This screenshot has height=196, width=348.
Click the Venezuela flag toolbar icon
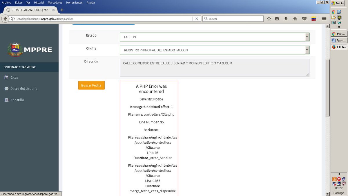coord(313,19)
